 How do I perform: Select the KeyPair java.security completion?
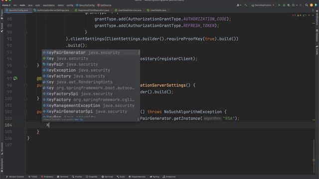coord(91,64)
